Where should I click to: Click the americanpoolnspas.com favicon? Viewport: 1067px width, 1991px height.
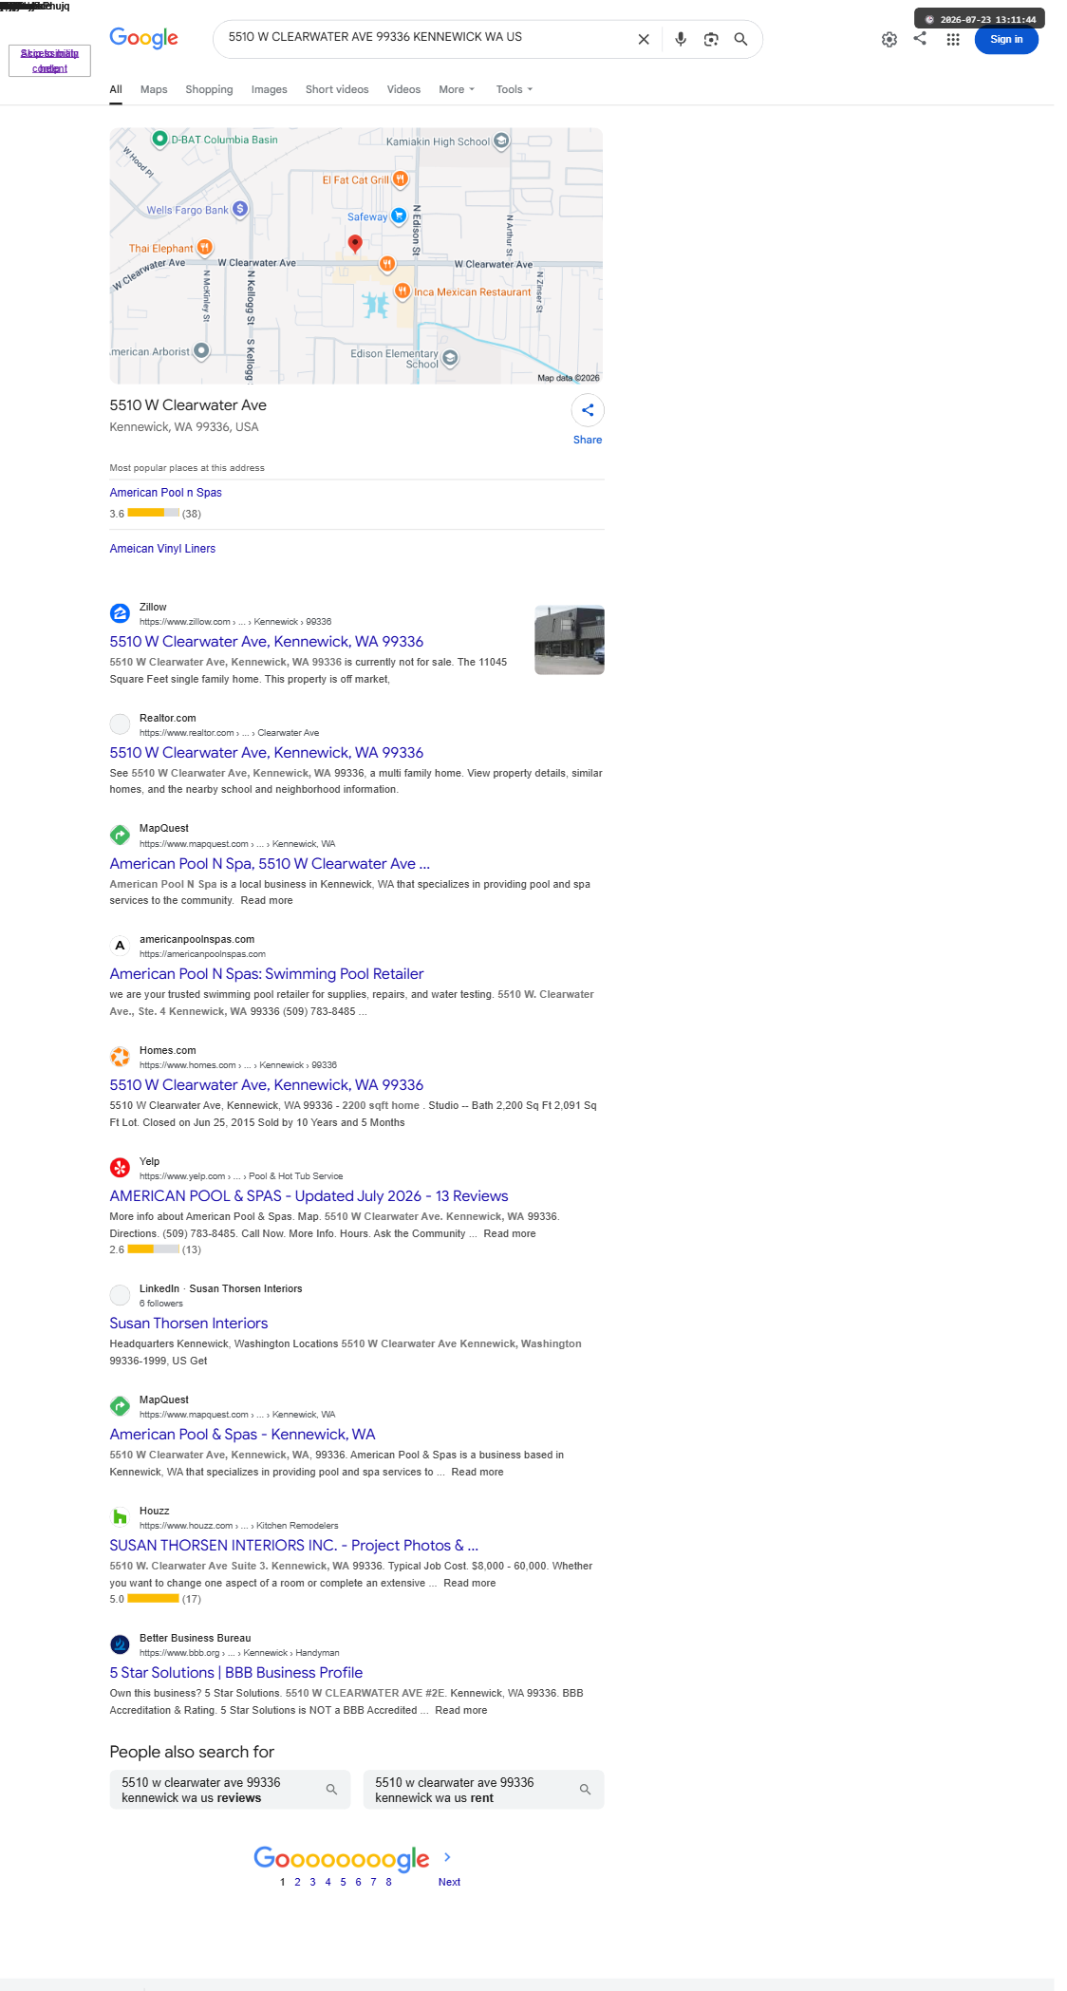(x=120, y=946)
